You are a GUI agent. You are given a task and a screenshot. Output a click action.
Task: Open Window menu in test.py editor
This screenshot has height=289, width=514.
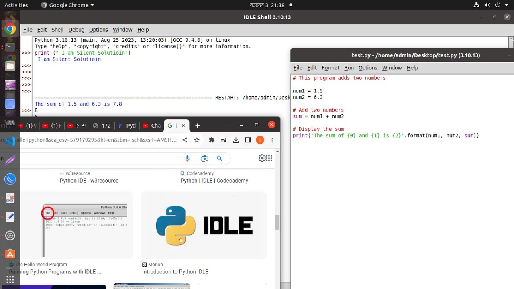click(x=392, y=68)
